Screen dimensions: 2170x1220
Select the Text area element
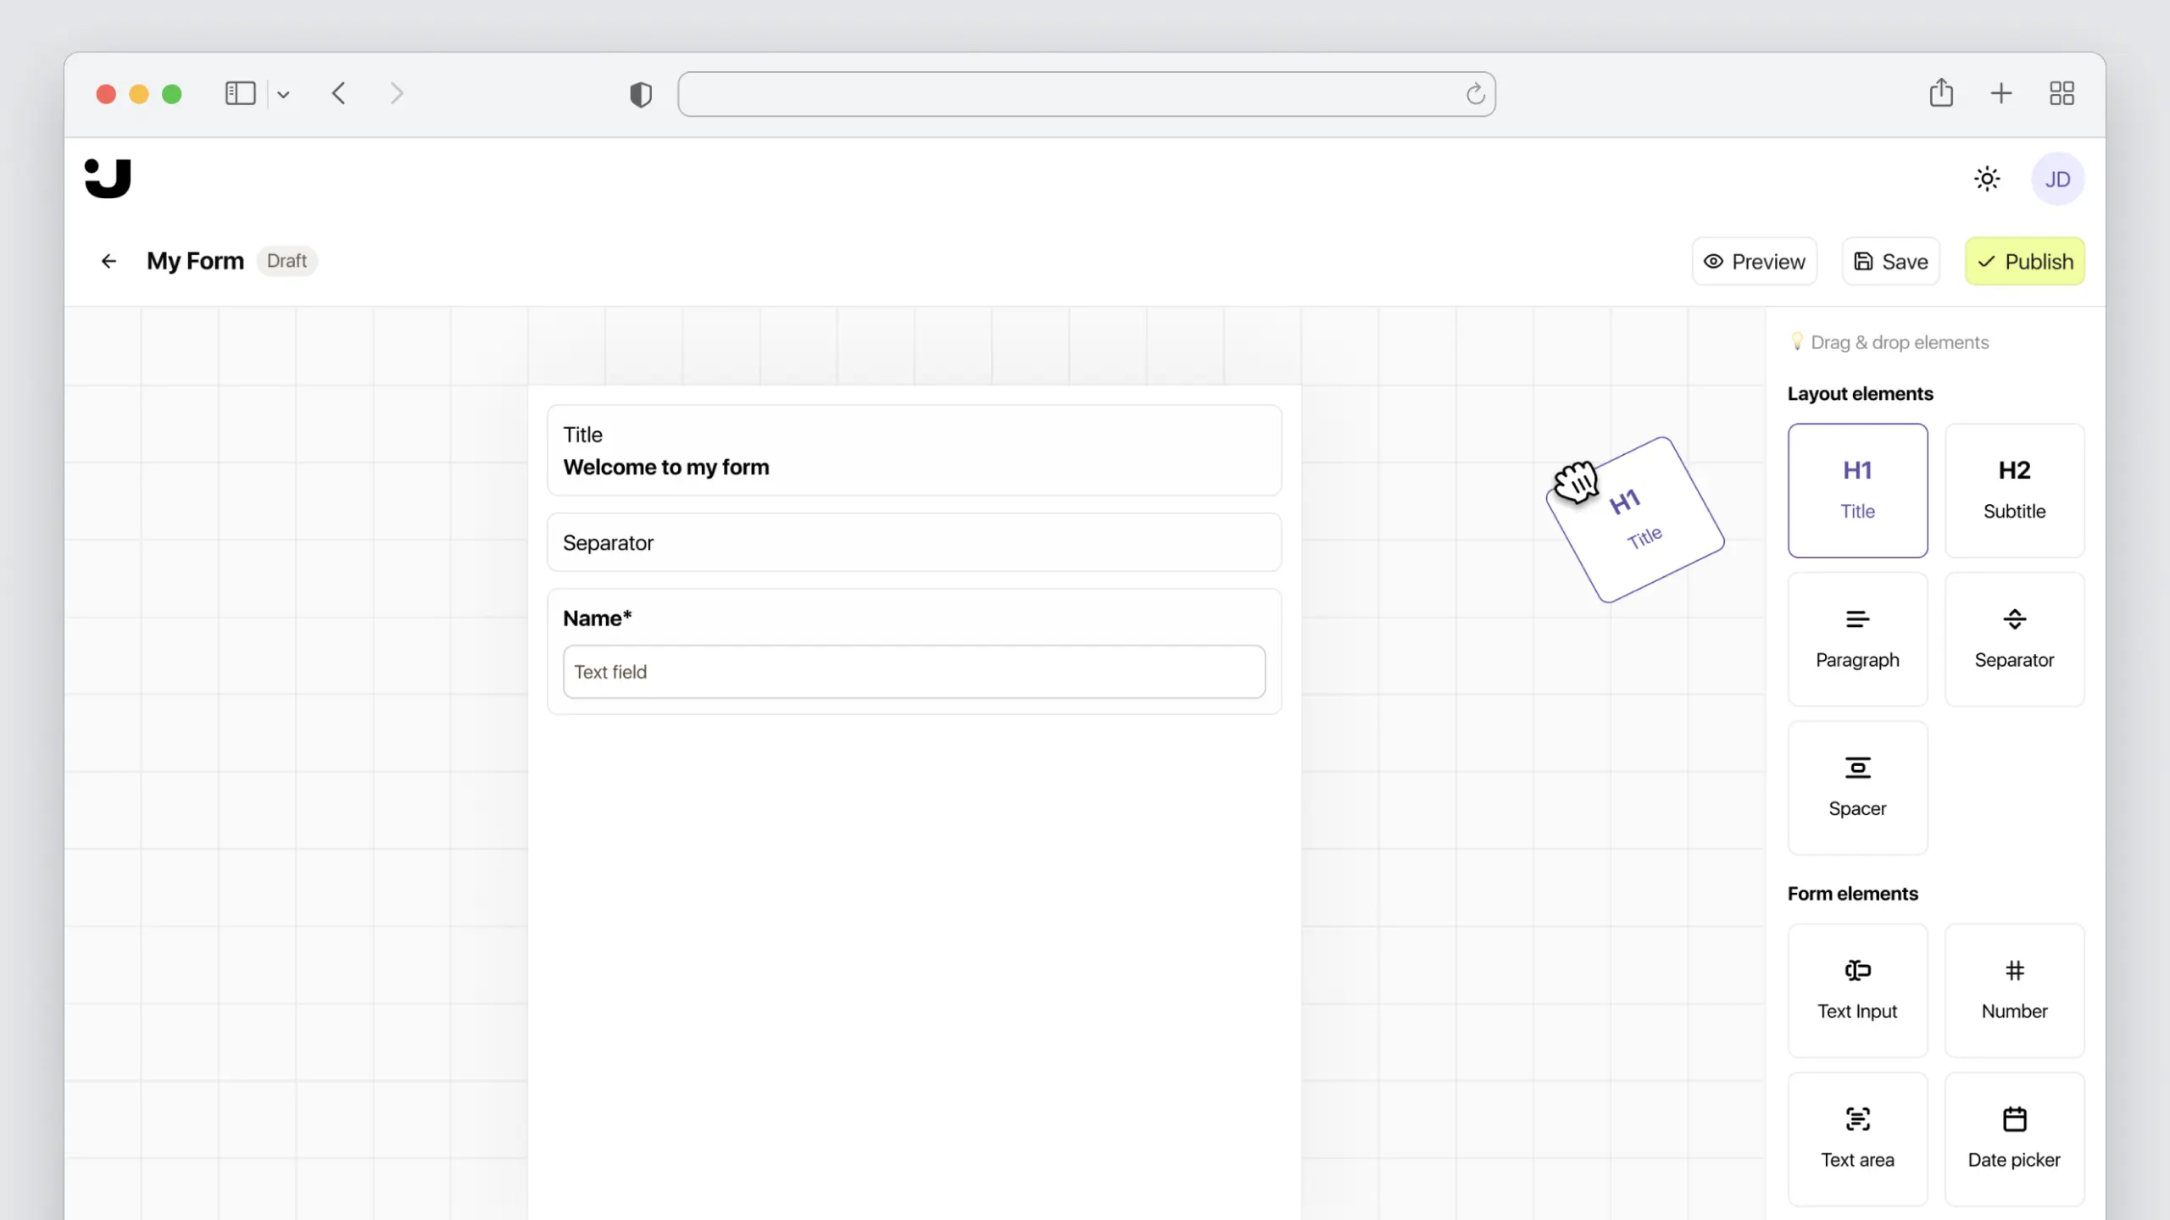tap(1857, 1138)
